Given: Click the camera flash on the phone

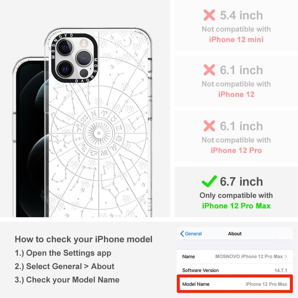Looking at the screenshot, I should point(83,43).
